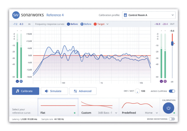Image resolution: width=187 pixels, height=131 pixels.
Task: Click the Custom curve preview thumbnail
Action: (97, 105)
